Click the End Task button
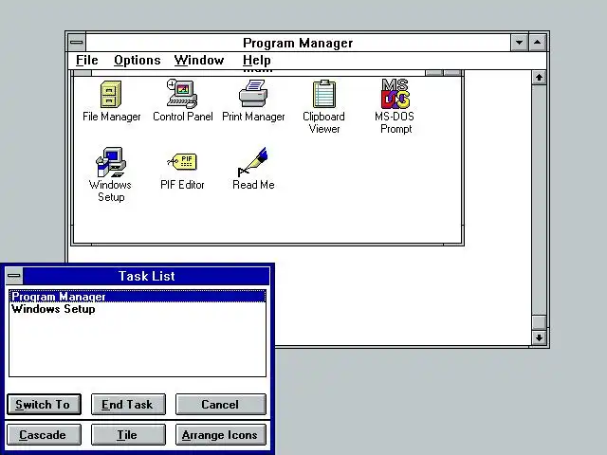This screenshot has height=455, width=607. coord(128,405)
